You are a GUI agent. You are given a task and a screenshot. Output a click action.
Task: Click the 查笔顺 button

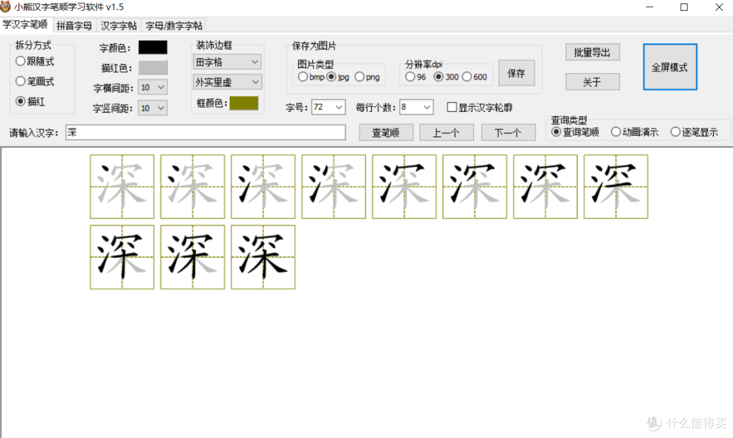click(386, 133)
